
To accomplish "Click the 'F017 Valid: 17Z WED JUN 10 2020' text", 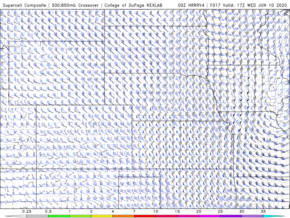I will tap(248, 5).
